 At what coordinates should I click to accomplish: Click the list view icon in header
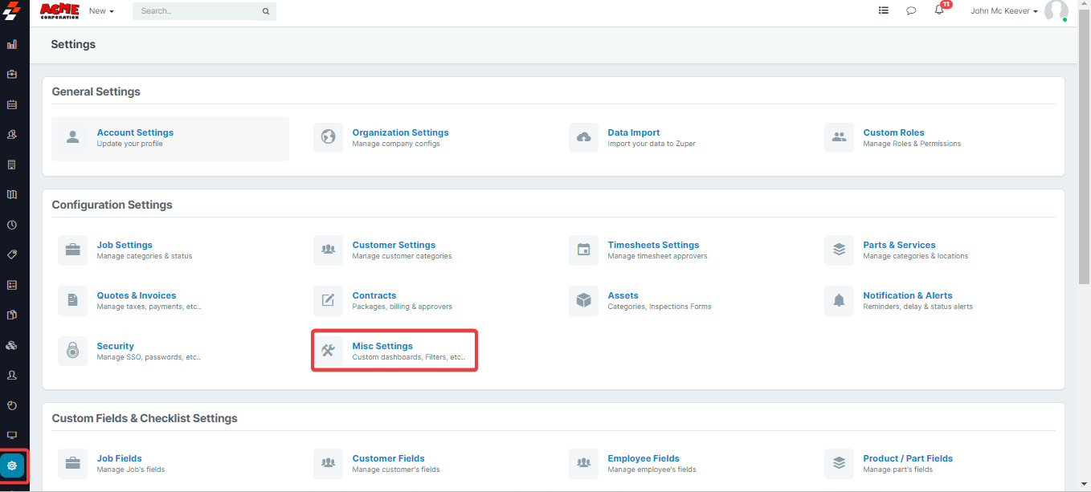click(x=884, y=11)
